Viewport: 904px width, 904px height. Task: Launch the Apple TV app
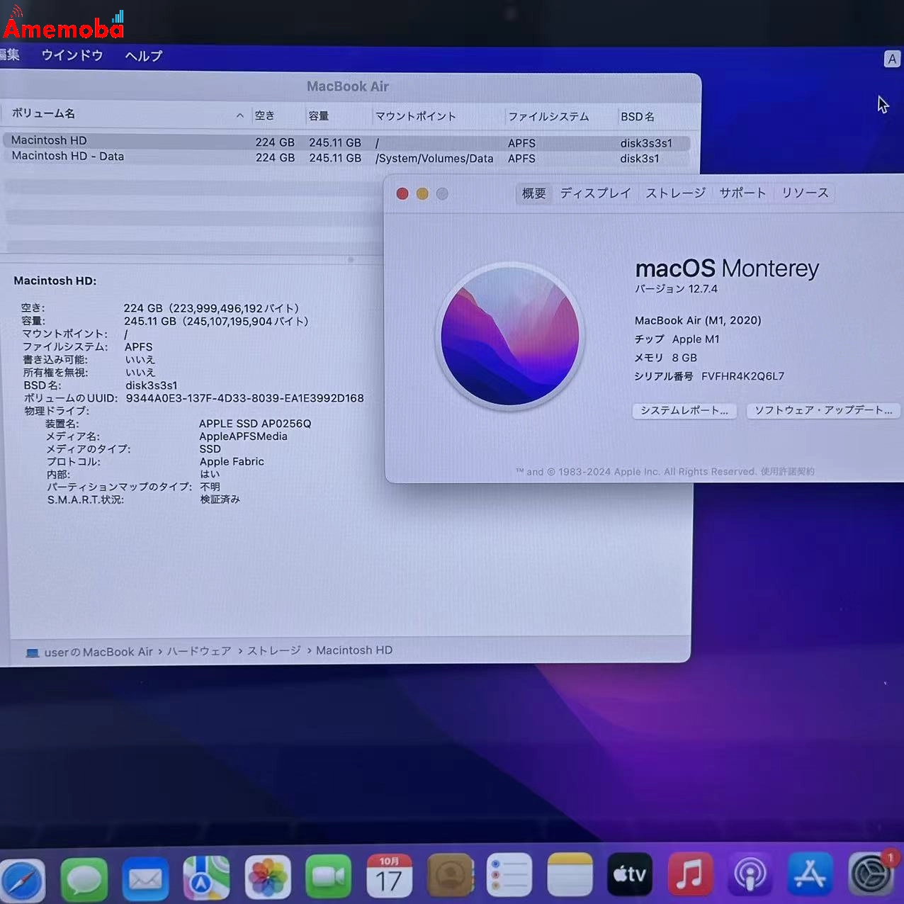[x=629, y=877]
